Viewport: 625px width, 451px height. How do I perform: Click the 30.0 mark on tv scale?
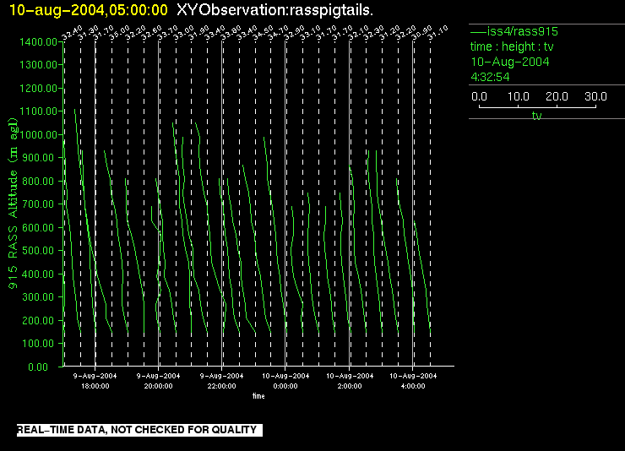click(596, 97)
